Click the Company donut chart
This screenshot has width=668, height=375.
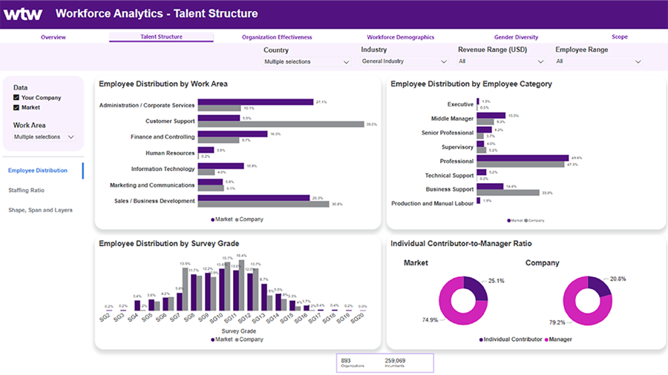588,301
